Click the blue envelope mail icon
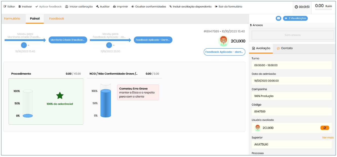The width and height of the screenshot is (337, 157). 279,18
